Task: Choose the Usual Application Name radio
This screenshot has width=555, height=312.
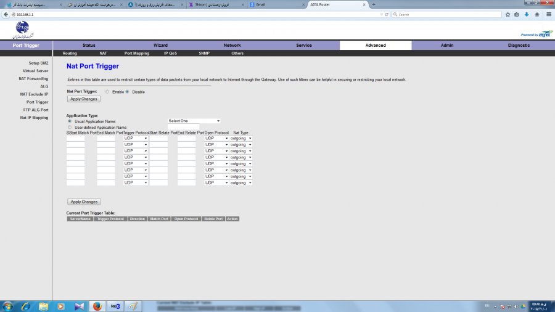Action: point(70,121)
